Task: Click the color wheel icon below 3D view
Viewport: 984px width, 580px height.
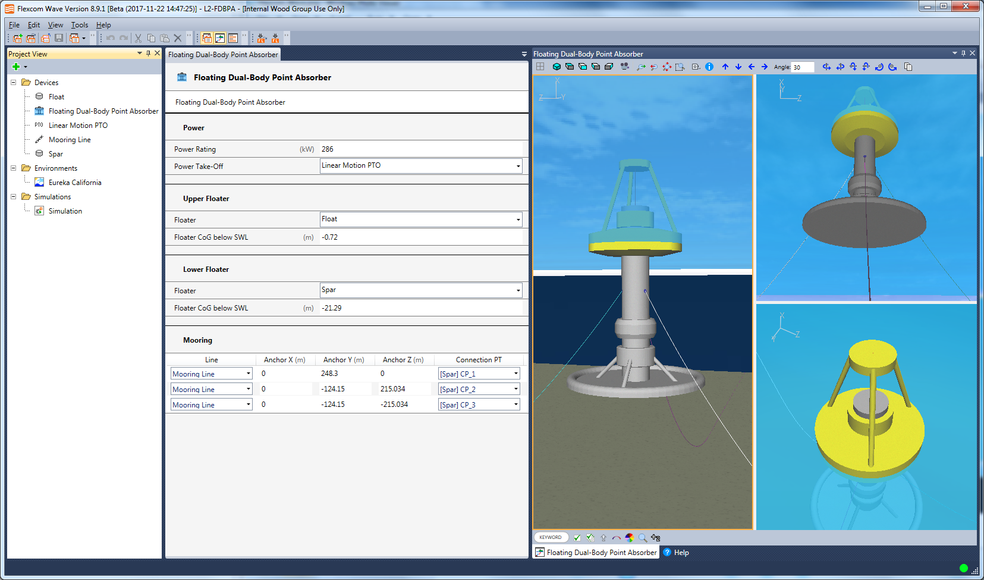Action: [x=630, y=537]
